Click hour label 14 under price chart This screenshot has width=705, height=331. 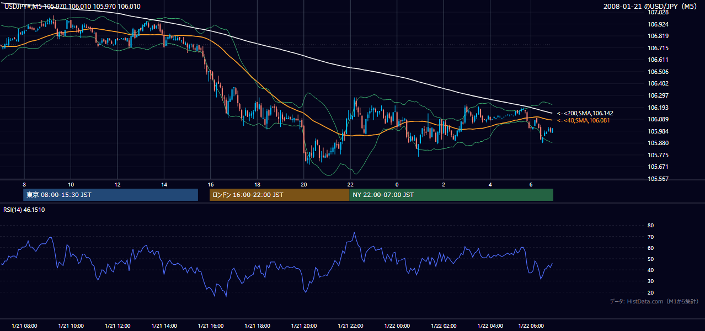pos(164,184)
